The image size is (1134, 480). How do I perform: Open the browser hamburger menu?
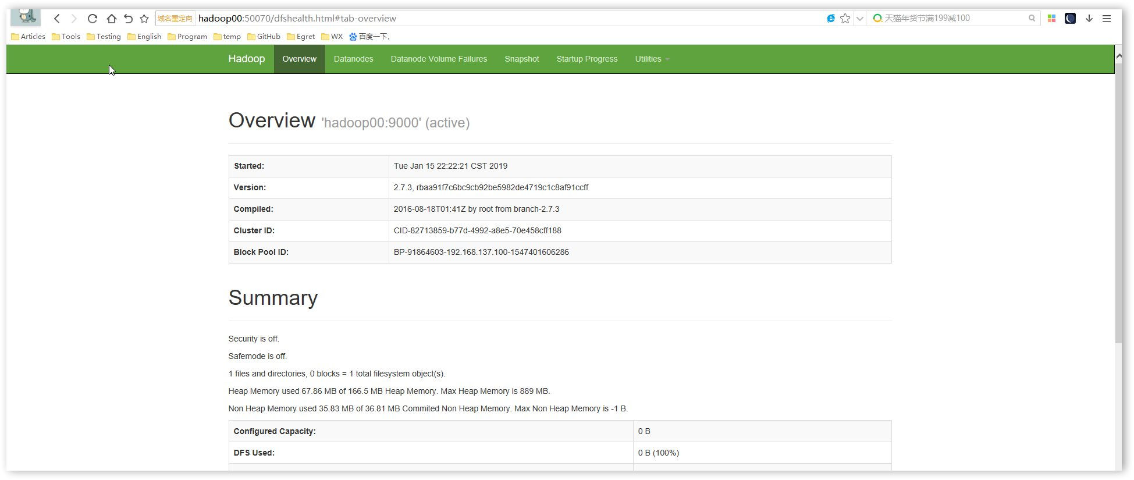[x=1107, y=19]
